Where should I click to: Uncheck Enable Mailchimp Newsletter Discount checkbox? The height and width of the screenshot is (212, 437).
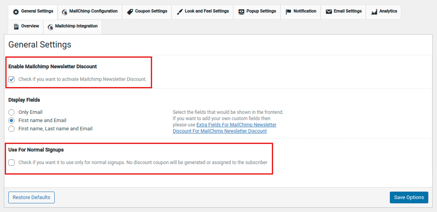(x=11, y=79)
